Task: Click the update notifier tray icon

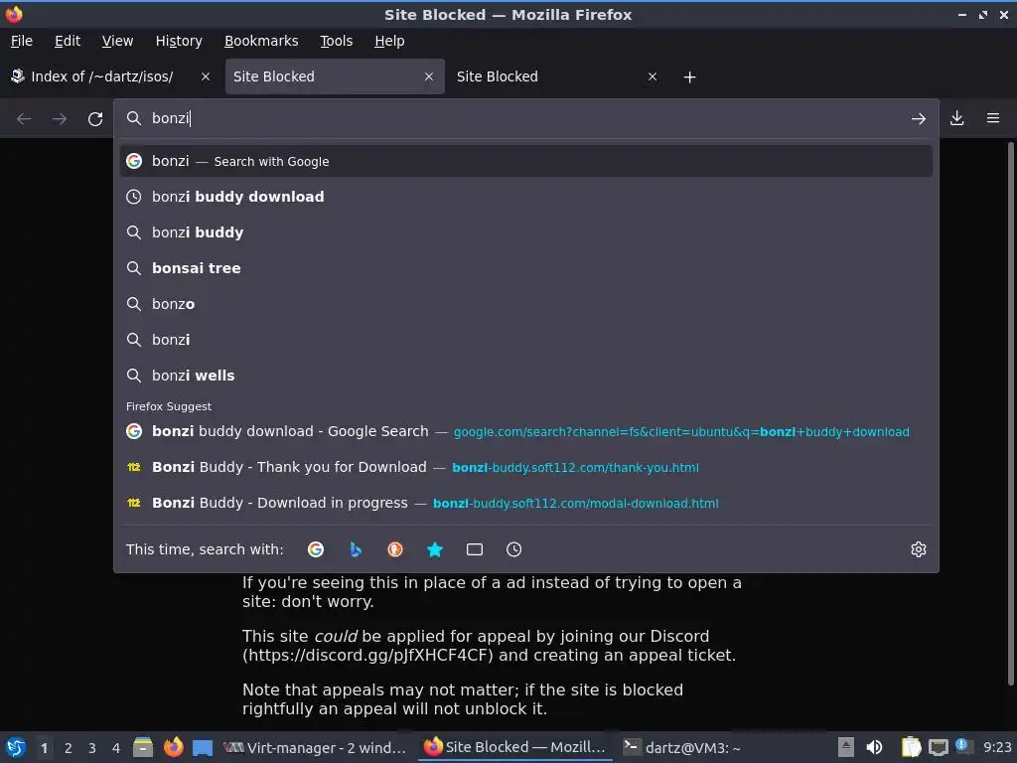Action: [963, 746]
